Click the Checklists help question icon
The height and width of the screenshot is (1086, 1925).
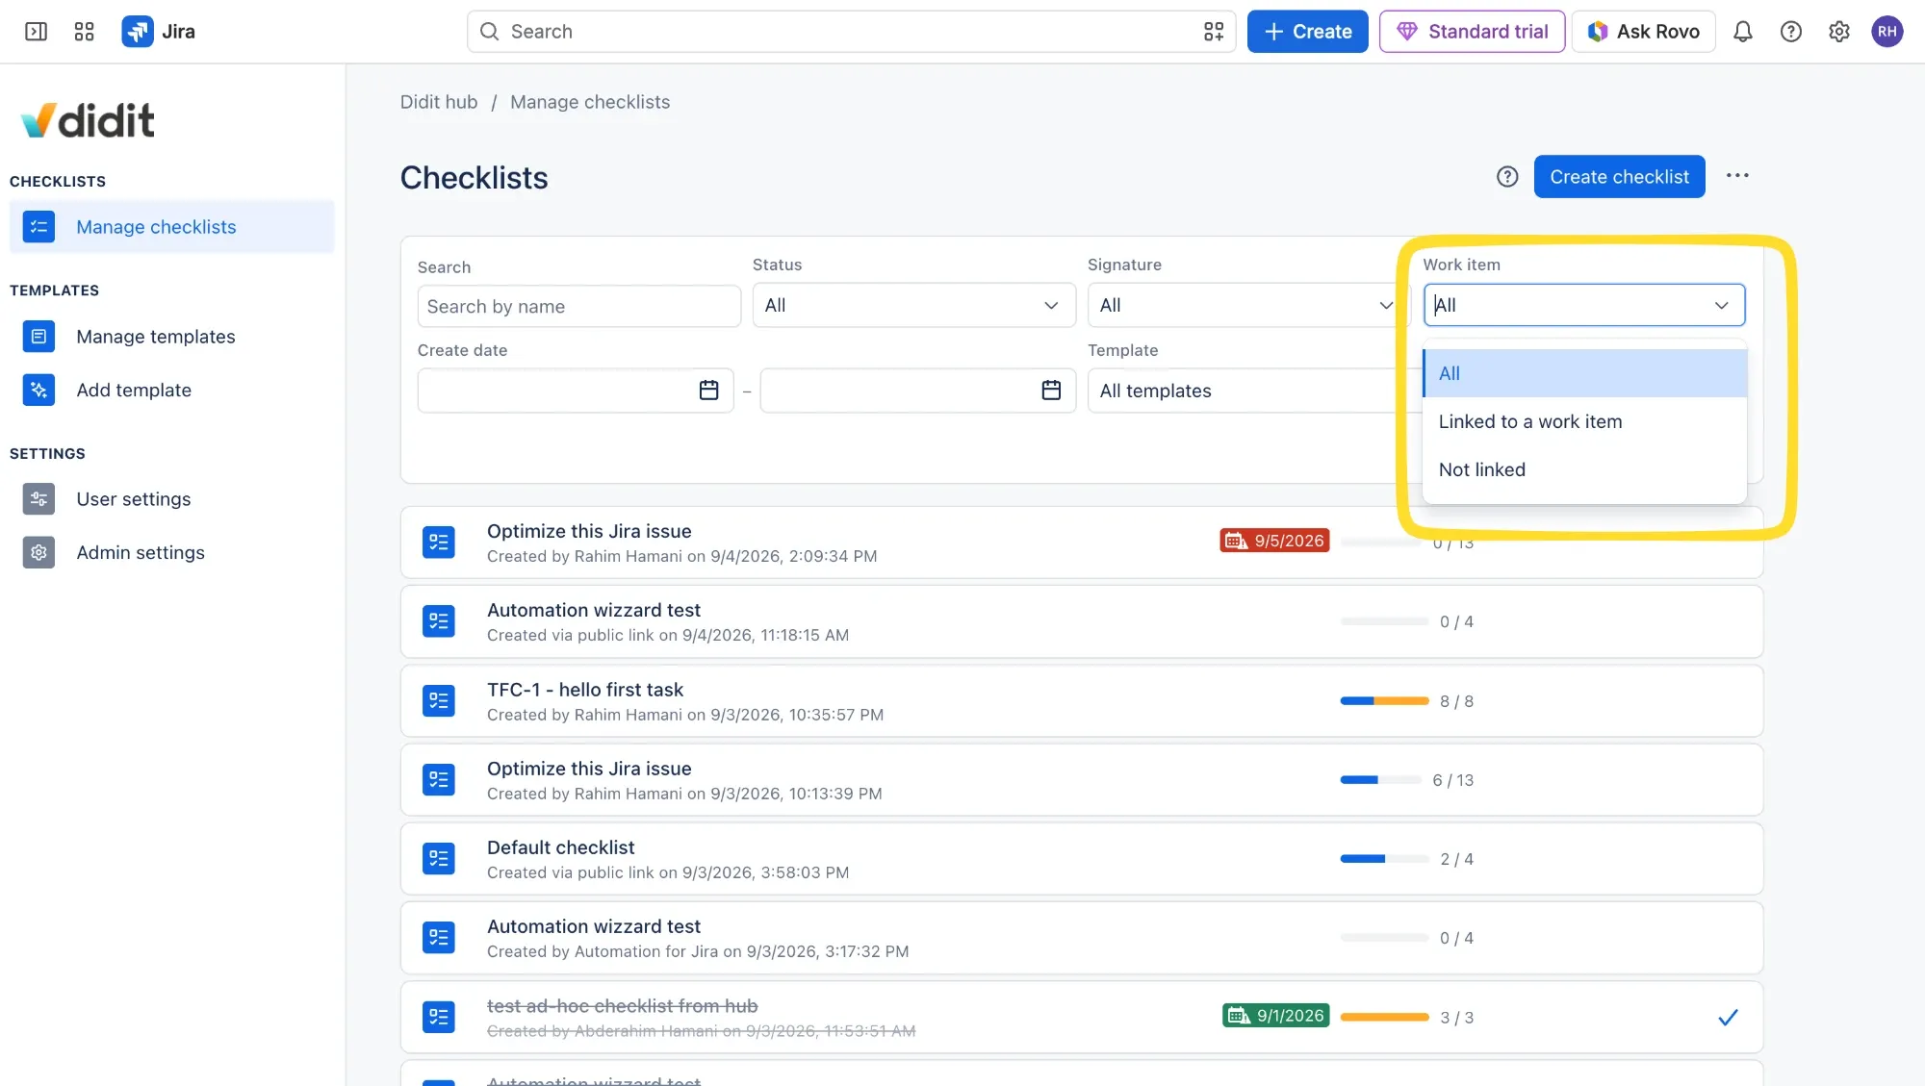point(1507,177)
